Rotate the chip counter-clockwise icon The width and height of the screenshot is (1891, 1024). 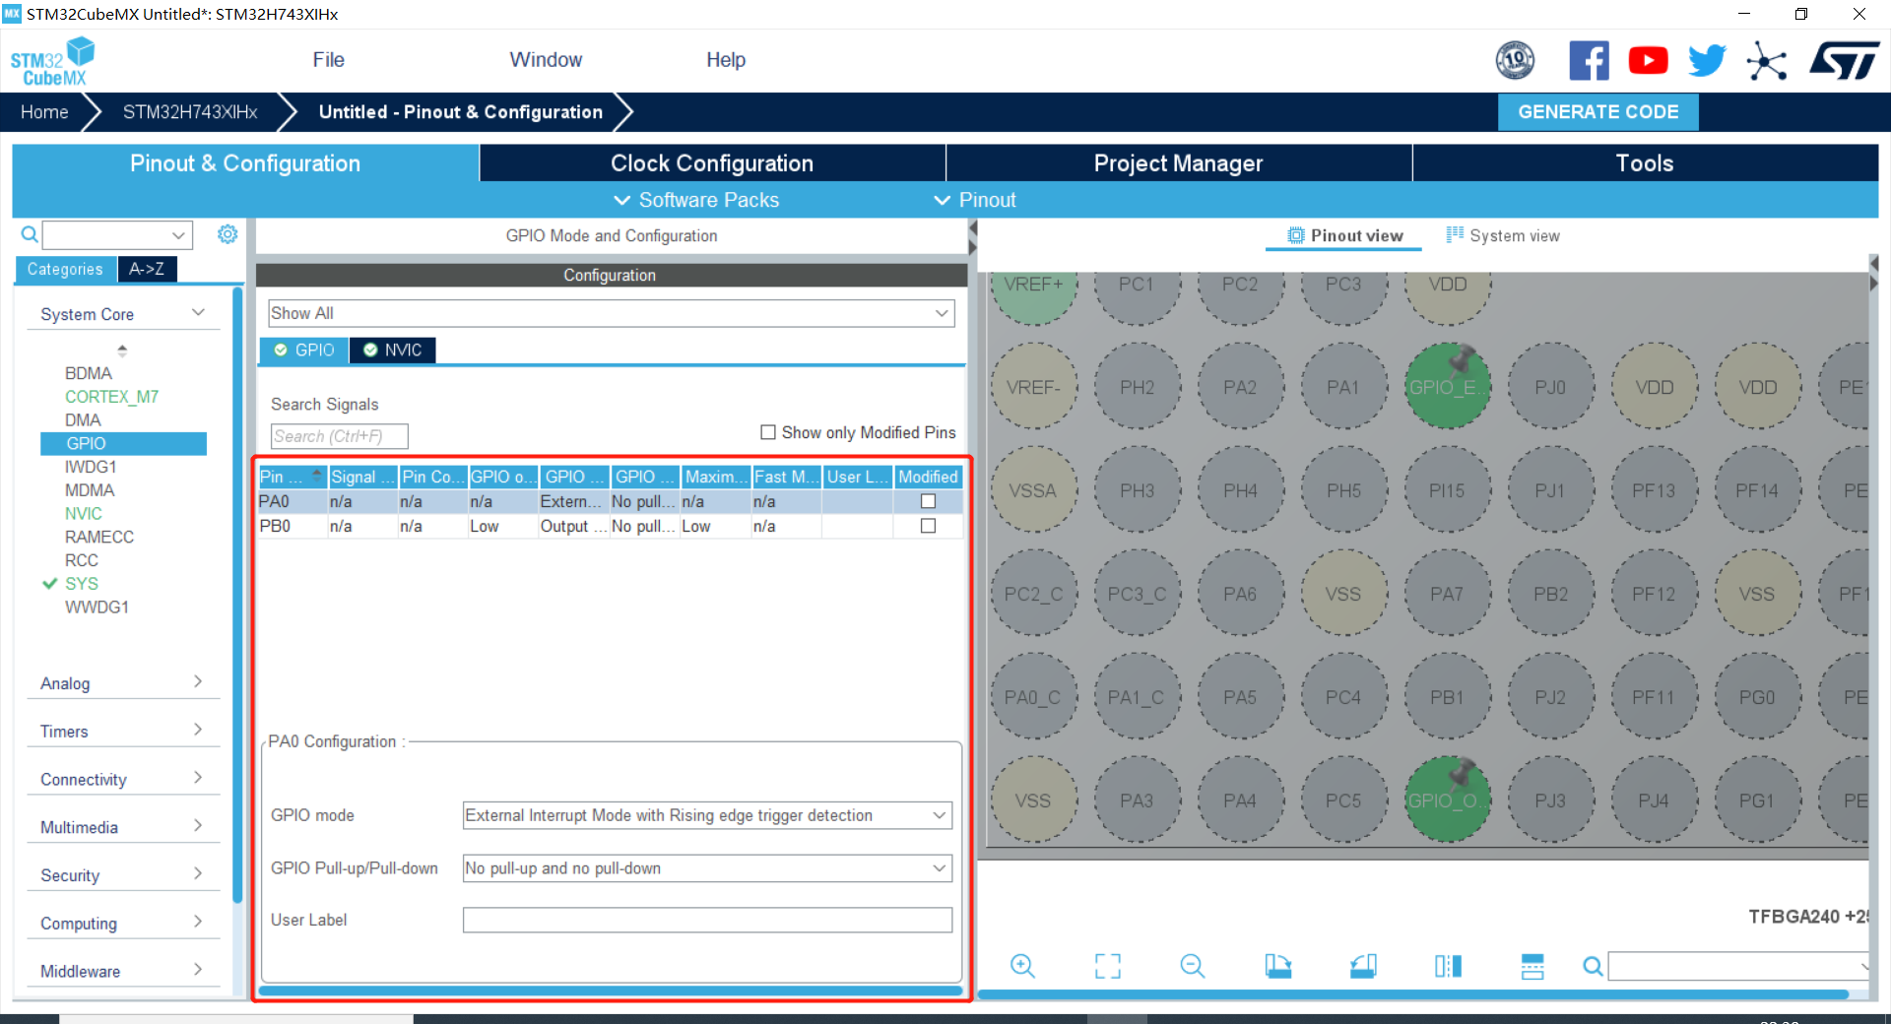coord(1363,966)
